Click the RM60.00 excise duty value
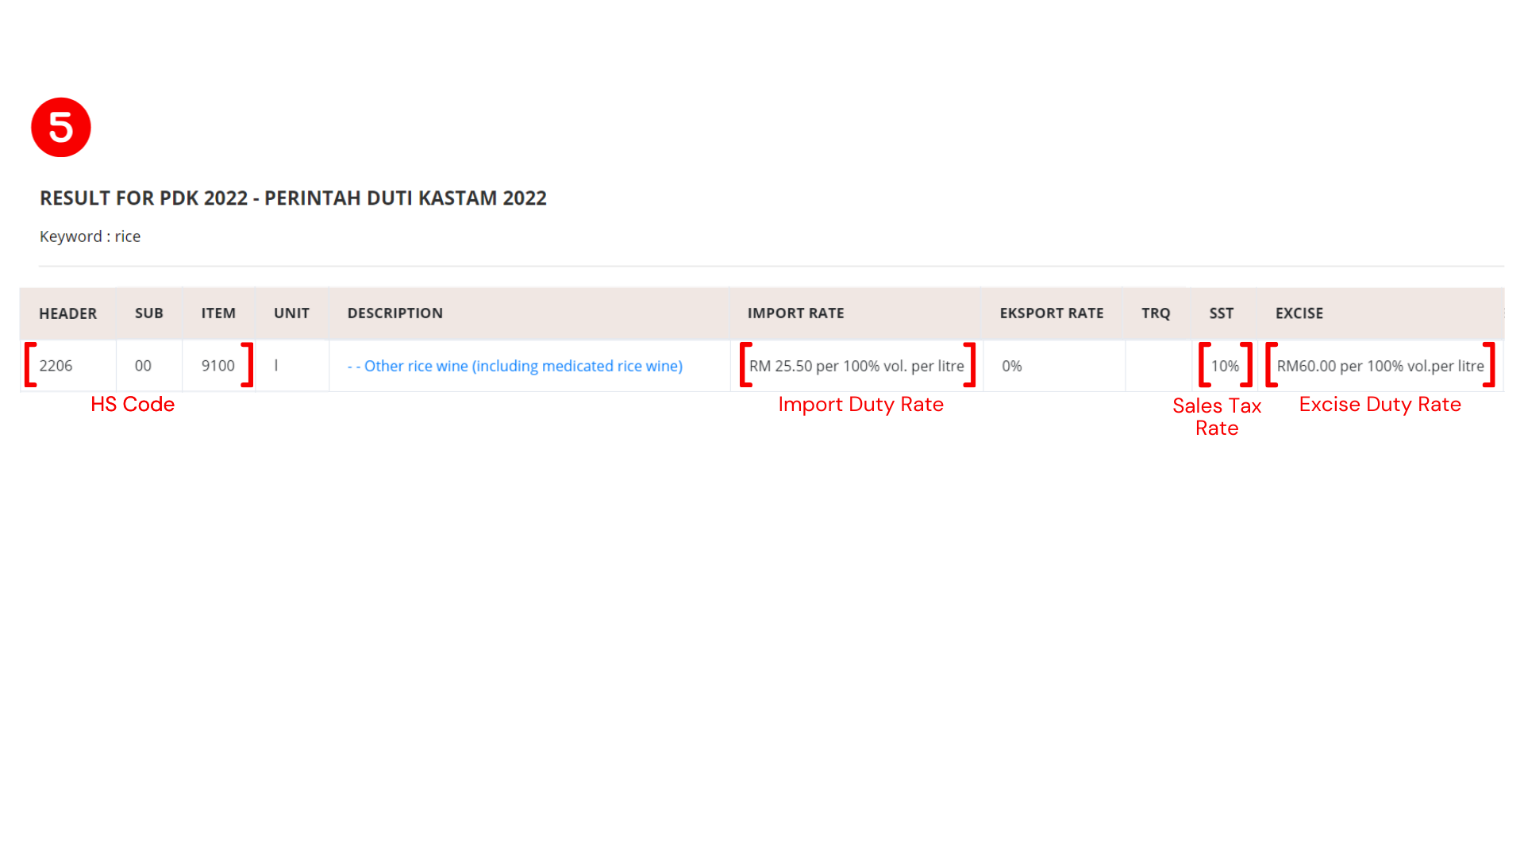Screen dimensions: 1524x857 [1381, 366]
